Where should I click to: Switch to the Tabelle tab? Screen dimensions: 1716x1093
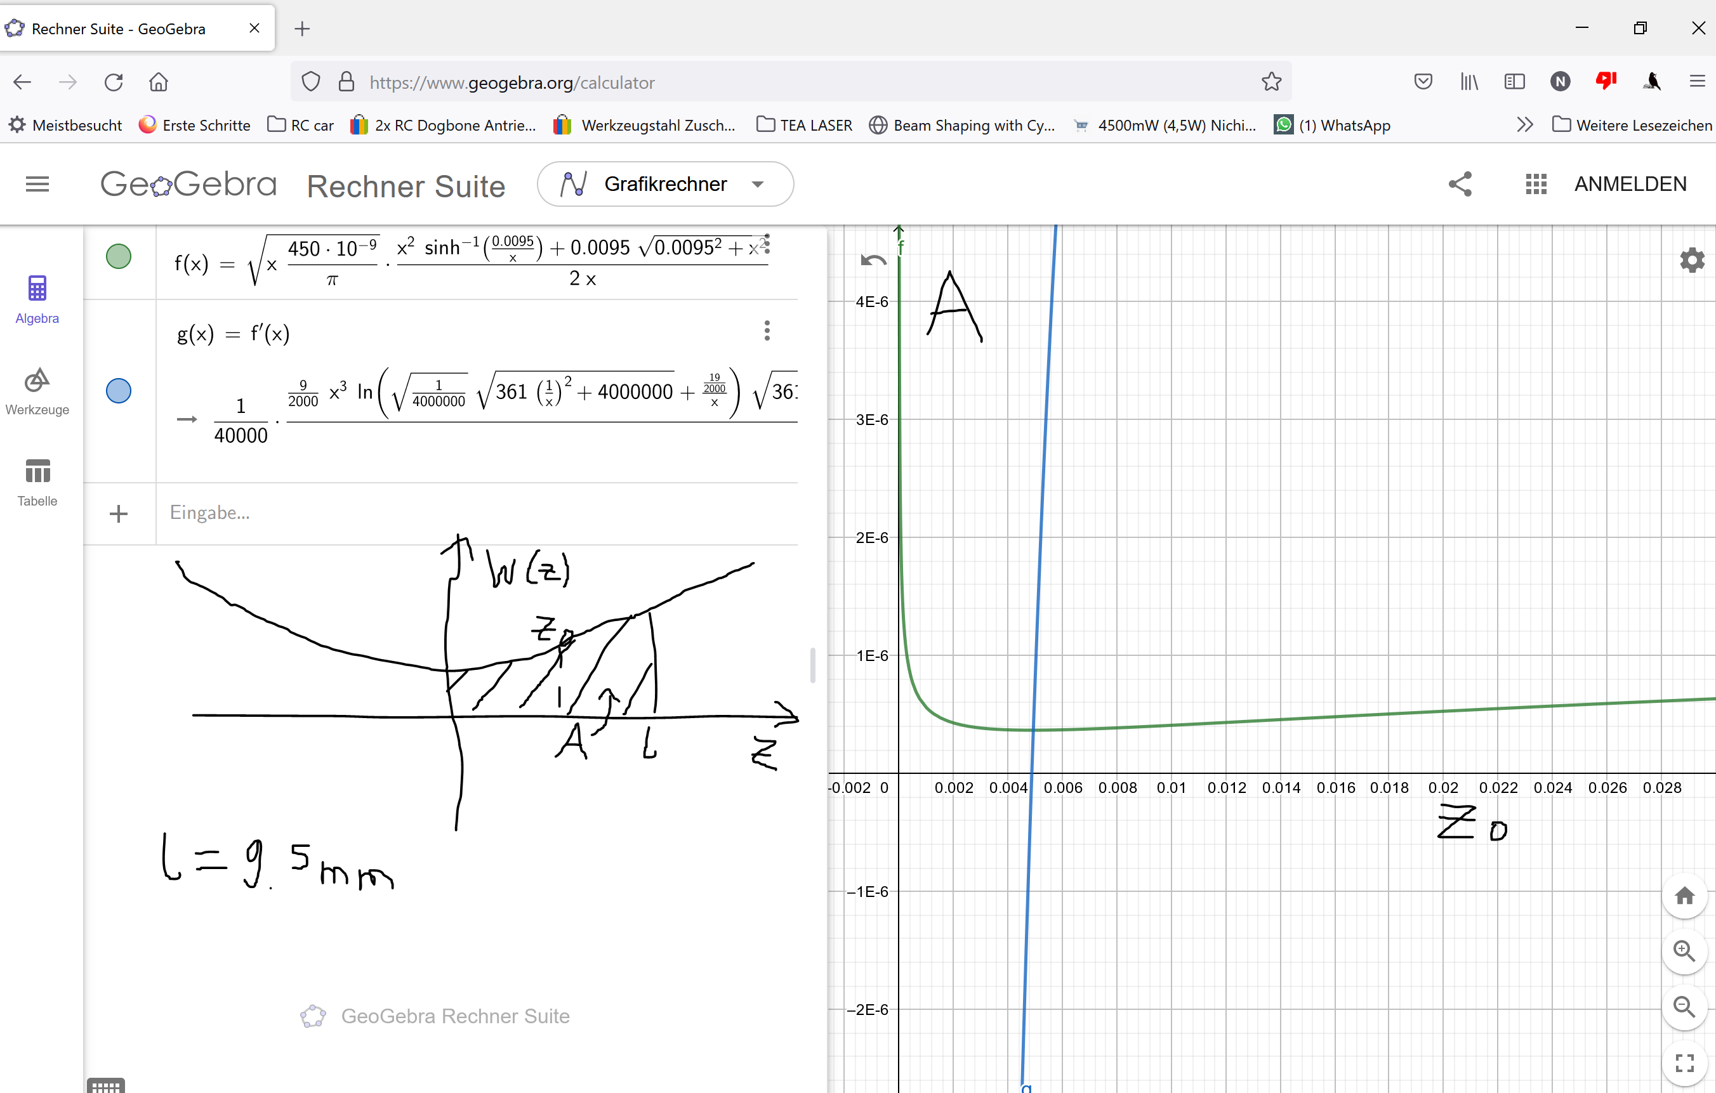37,482
